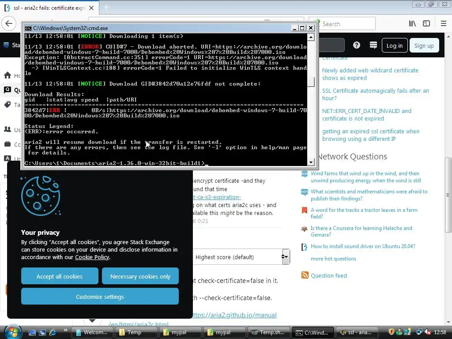Click Show Desktop quick launch icon
The height and width of the screenshot is (339, 452).
32,332
